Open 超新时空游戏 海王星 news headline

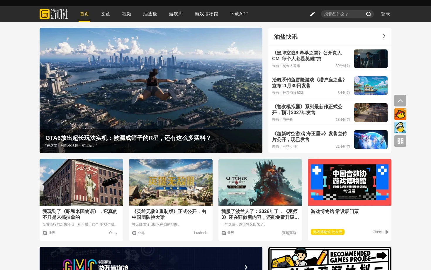point(310,137)
